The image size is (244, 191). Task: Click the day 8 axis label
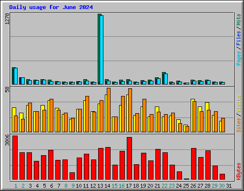click(66, 186)
